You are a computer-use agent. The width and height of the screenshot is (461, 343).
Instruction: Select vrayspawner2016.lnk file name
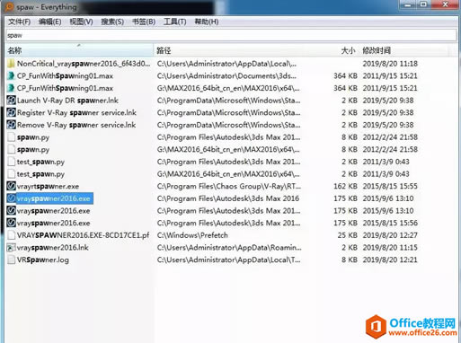(53, 248)
